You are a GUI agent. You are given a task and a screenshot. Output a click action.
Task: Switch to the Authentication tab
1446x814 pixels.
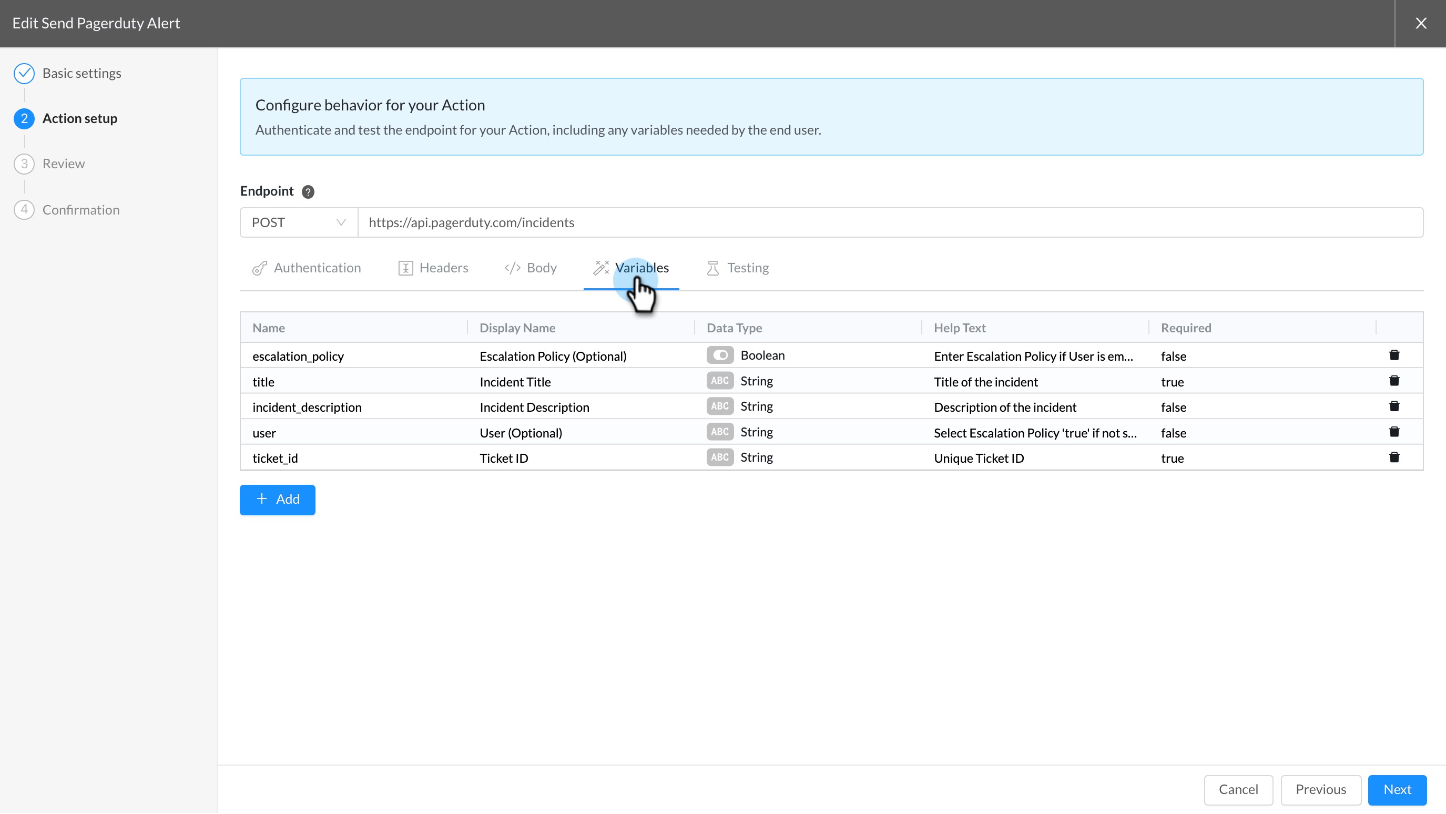pos(307,268)
